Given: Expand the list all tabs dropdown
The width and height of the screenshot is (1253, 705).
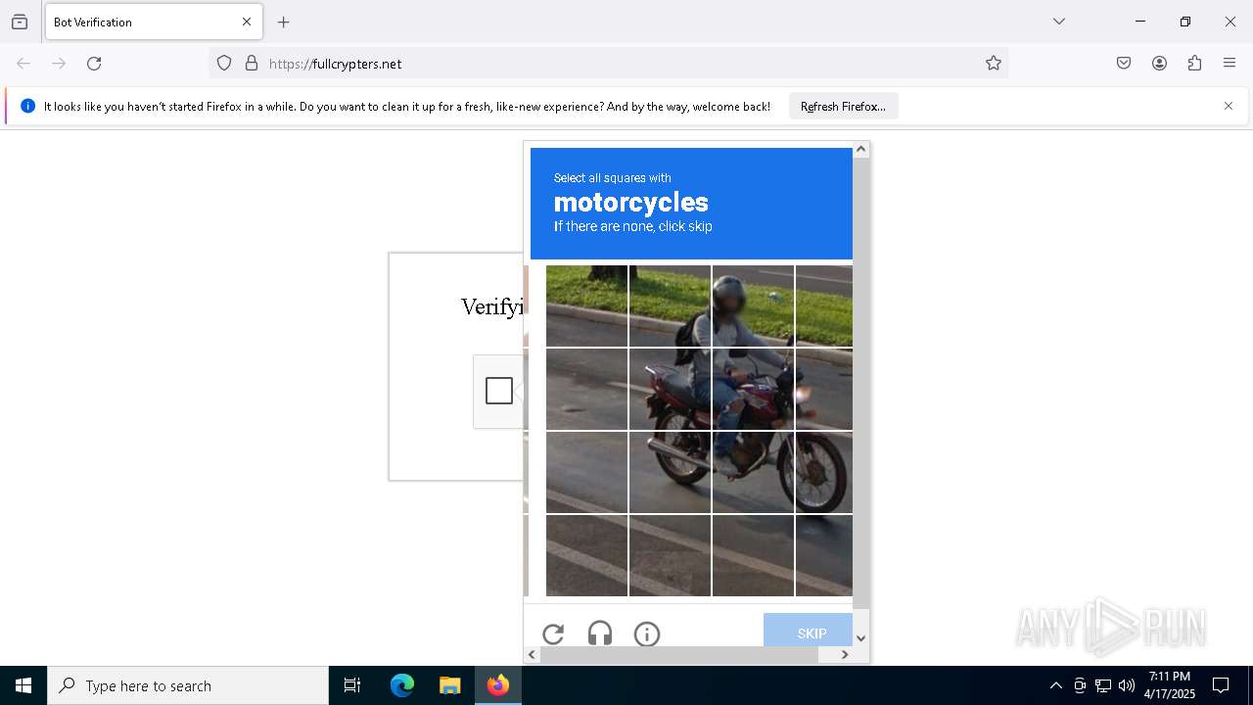Looking at the screenshot, I should [x=1059, y=22].
